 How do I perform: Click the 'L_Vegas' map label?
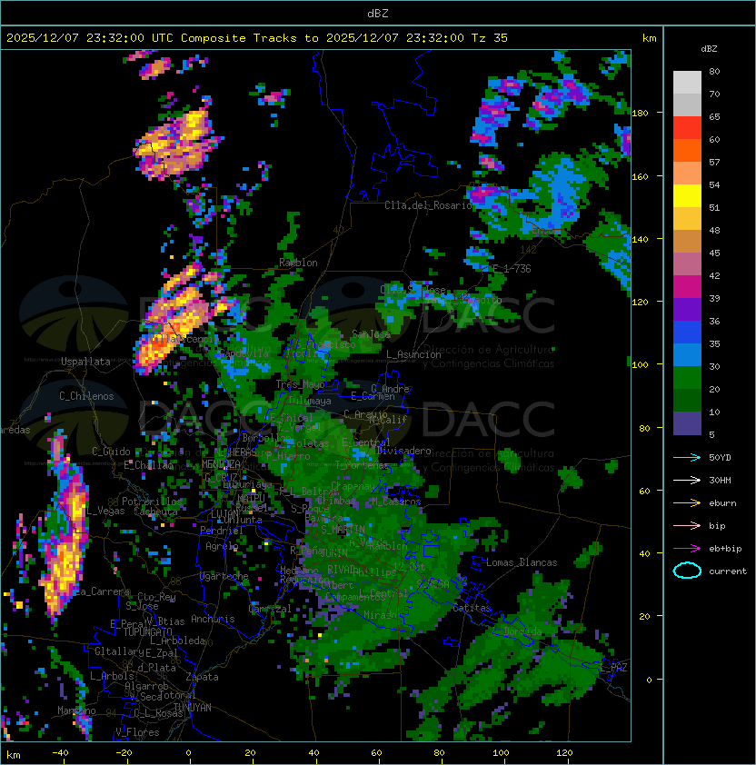pos(106,511)
